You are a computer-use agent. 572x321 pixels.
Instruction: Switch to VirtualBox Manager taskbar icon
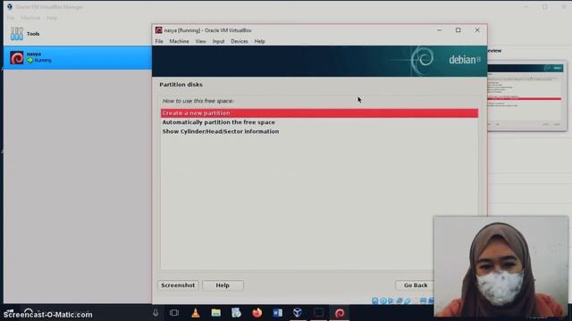pos(298,313)
